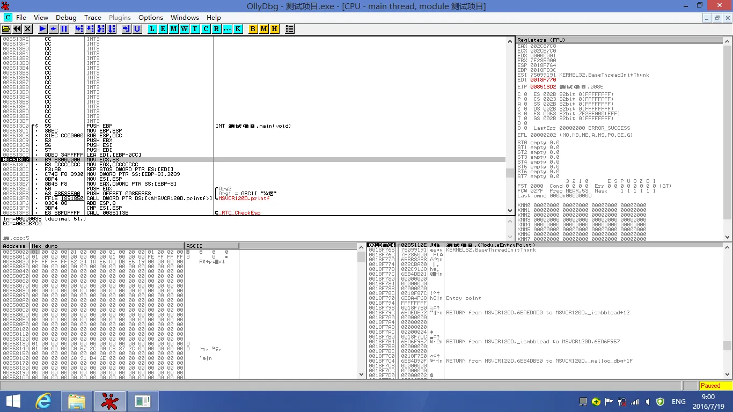Open Threads window with T icon
The width and height of the screenshot is (733, 412).
tap(195, 29)
